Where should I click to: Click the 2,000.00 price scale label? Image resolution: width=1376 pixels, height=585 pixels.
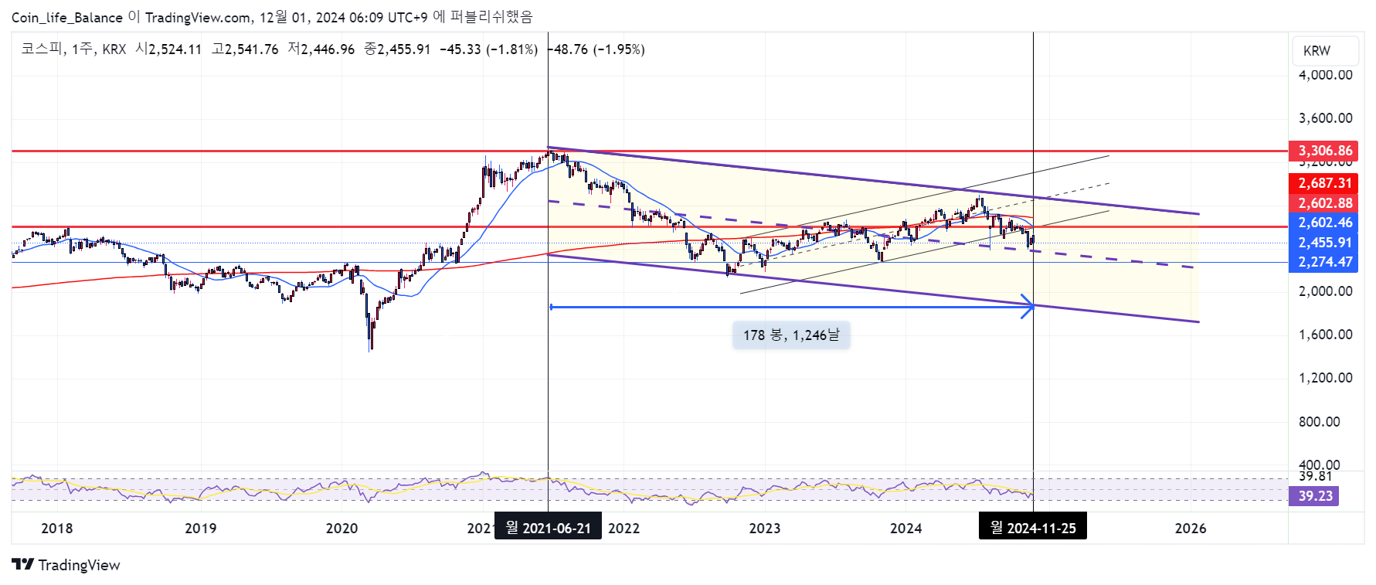(x=1325, y=291)
